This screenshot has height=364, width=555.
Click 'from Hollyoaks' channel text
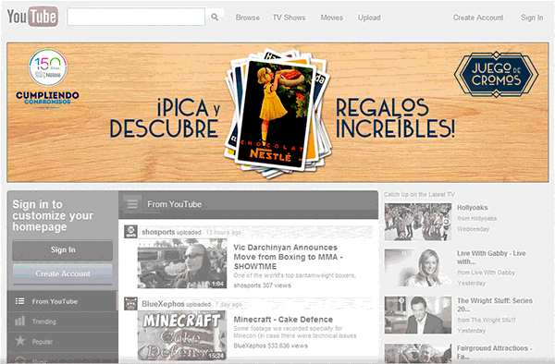[476, 218]
